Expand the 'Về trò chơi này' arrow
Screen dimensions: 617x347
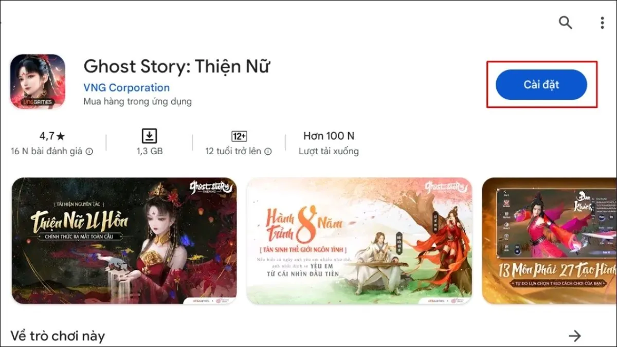click(x=574, y=336)
